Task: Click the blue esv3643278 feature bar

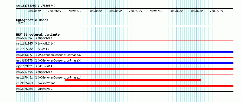Action: [125, 63]
